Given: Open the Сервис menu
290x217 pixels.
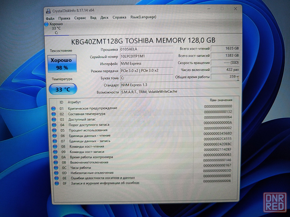Looking at the screenshot, I should tap(80, 18).
